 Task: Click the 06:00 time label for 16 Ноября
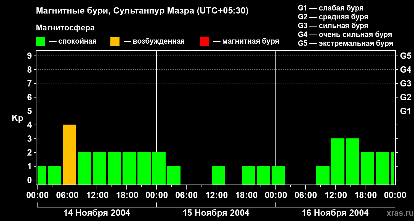(x=306, y=195)
